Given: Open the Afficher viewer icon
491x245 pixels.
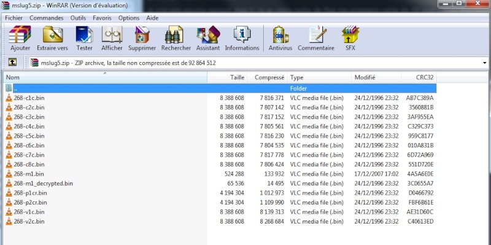Looking at the screenshot, I should (112, 34).
